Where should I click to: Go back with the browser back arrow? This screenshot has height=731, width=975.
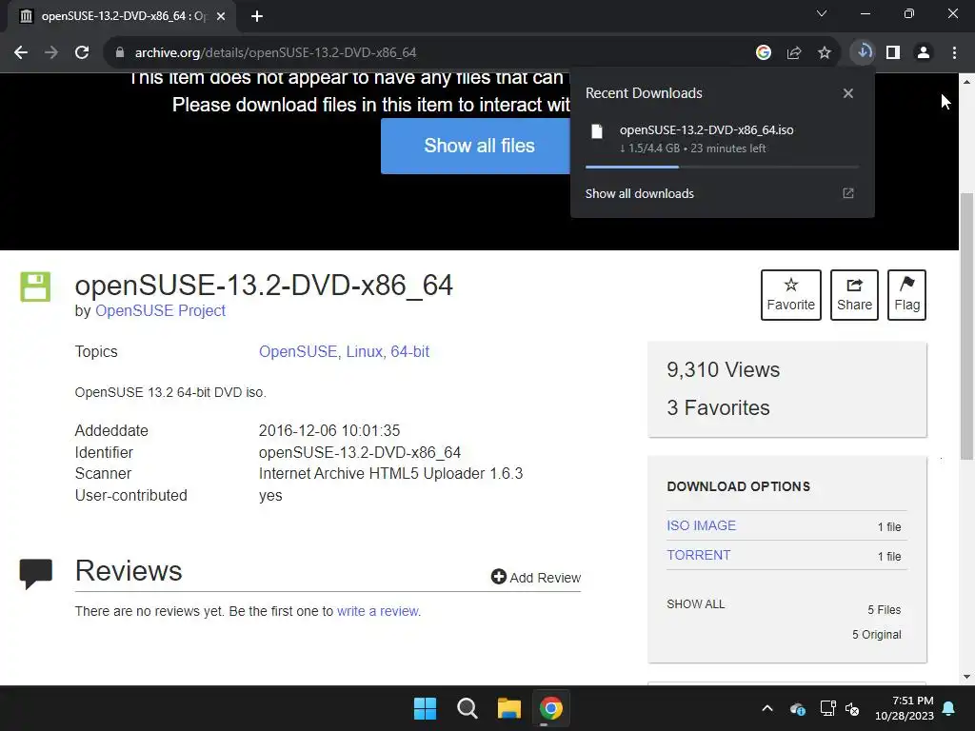click(21, 53)
